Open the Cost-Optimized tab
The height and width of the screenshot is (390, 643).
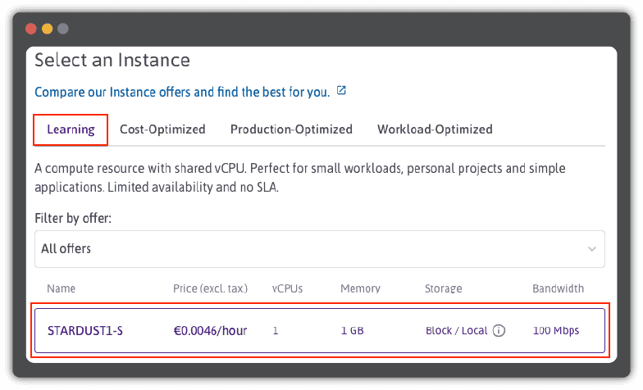click(162, 129)
